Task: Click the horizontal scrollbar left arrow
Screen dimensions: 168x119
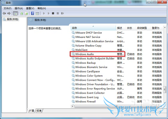Action: click(72, 106)
